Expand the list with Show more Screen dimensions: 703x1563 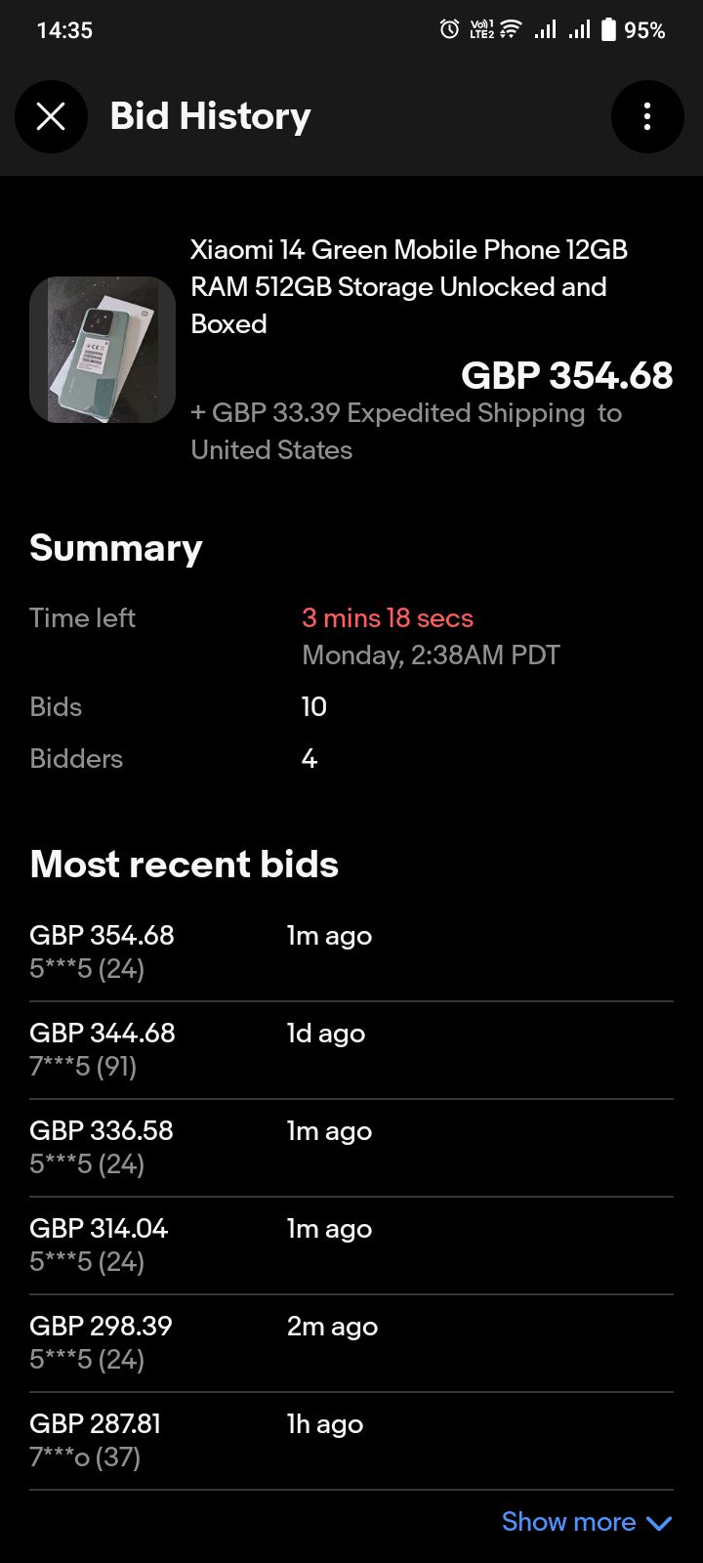pos(568,1522)
